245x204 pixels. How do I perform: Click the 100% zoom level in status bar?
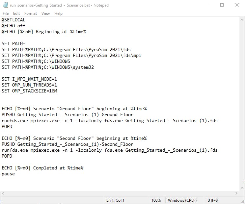(x=156, y=200)
